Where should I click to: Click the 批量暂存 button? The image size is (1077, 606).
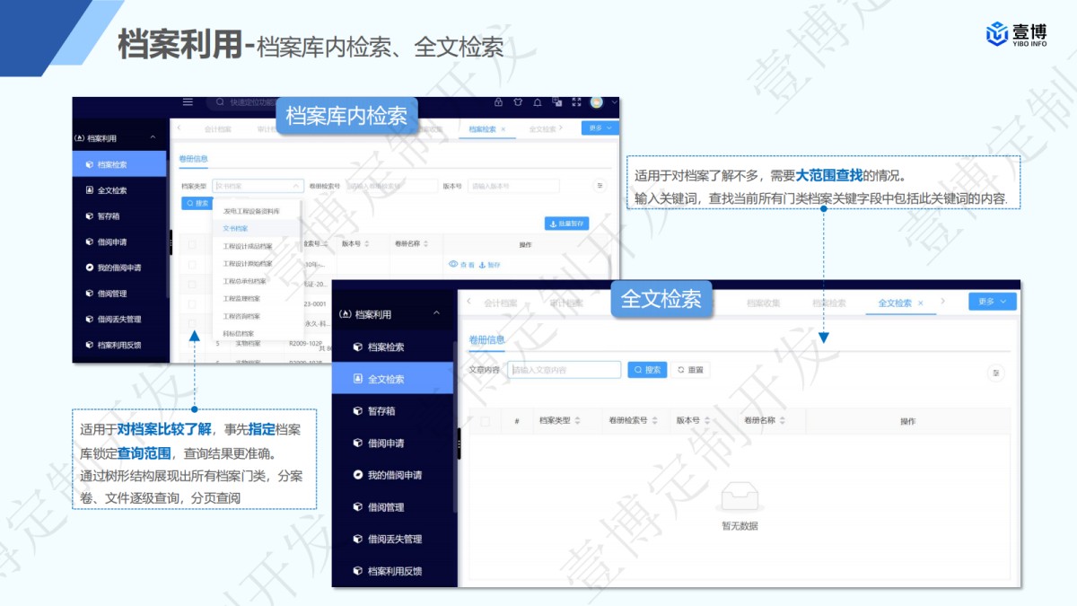tap(568, 224)
